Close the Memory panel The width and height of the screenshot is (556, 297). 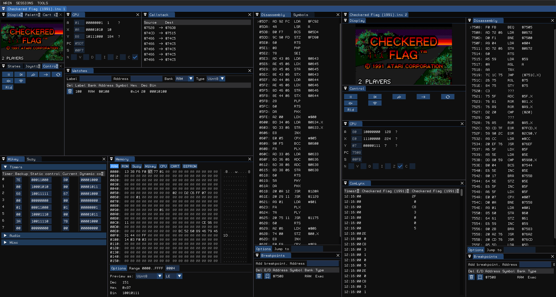(249, 159)
